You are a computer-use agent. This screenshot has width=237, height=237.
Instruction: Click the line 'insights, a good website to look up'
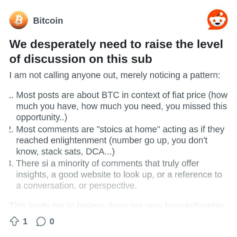tap(119, 174)
